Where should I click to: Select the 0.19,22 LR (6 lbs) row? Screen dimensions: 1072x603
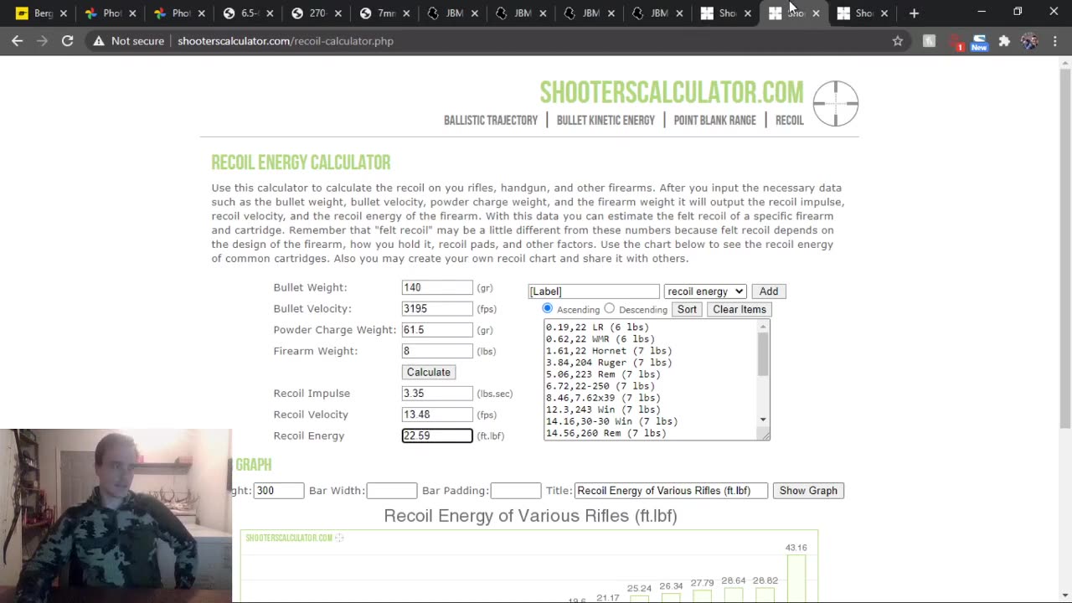(x=597, y=327)
